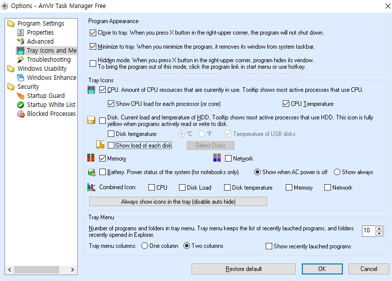Viewport: 392px width, 281px height.
Task: Enable the Network tray icon checkbox
Action: coord(228,159)
